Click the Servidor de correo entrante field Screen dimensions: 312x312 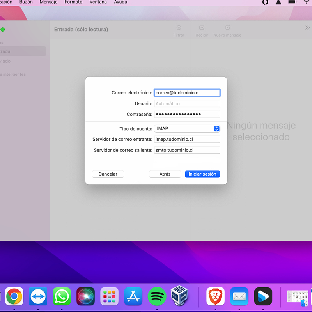point(187,139)
